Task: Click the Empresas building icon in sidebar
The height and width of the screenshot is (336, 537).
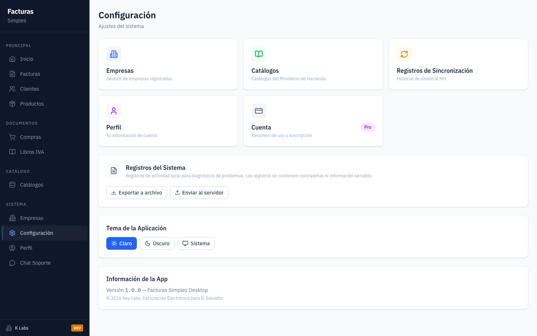Action: pyautogui.click(x=12, y=218)
